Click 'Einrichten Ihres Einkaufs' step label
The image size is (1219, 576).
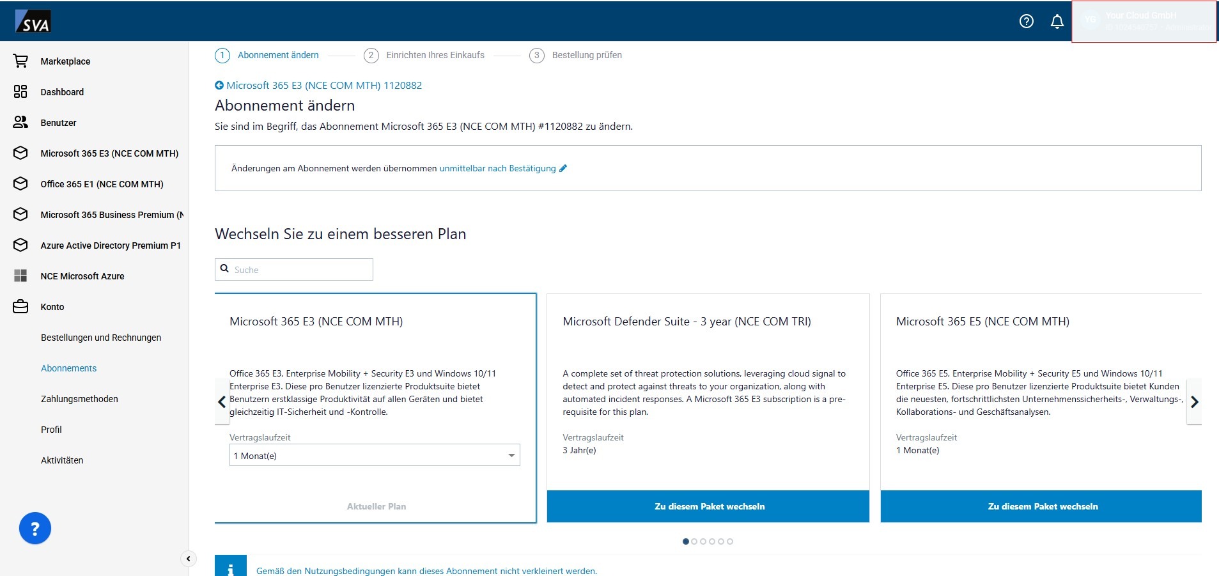point(435,55)
